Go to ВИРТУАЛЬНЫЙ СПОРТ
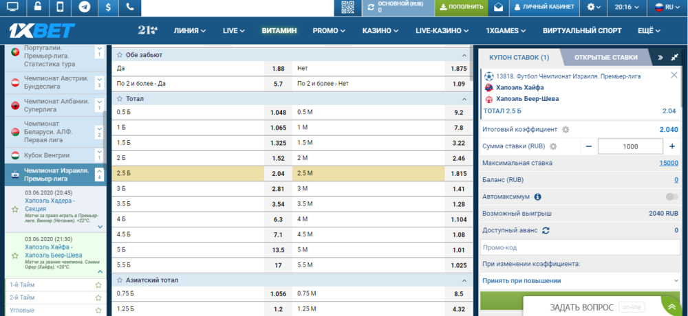The image size is (688, 316). tap(582, 31)
